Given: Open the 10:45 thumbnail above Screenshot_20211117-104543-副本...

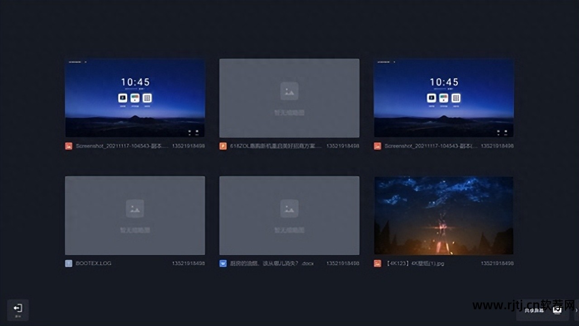Looking at the screenshot, I should pyautogui.click(x=135, y=98).
